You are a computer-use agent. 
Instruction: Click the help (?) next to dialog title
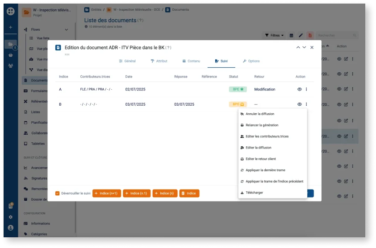(168, 48)
